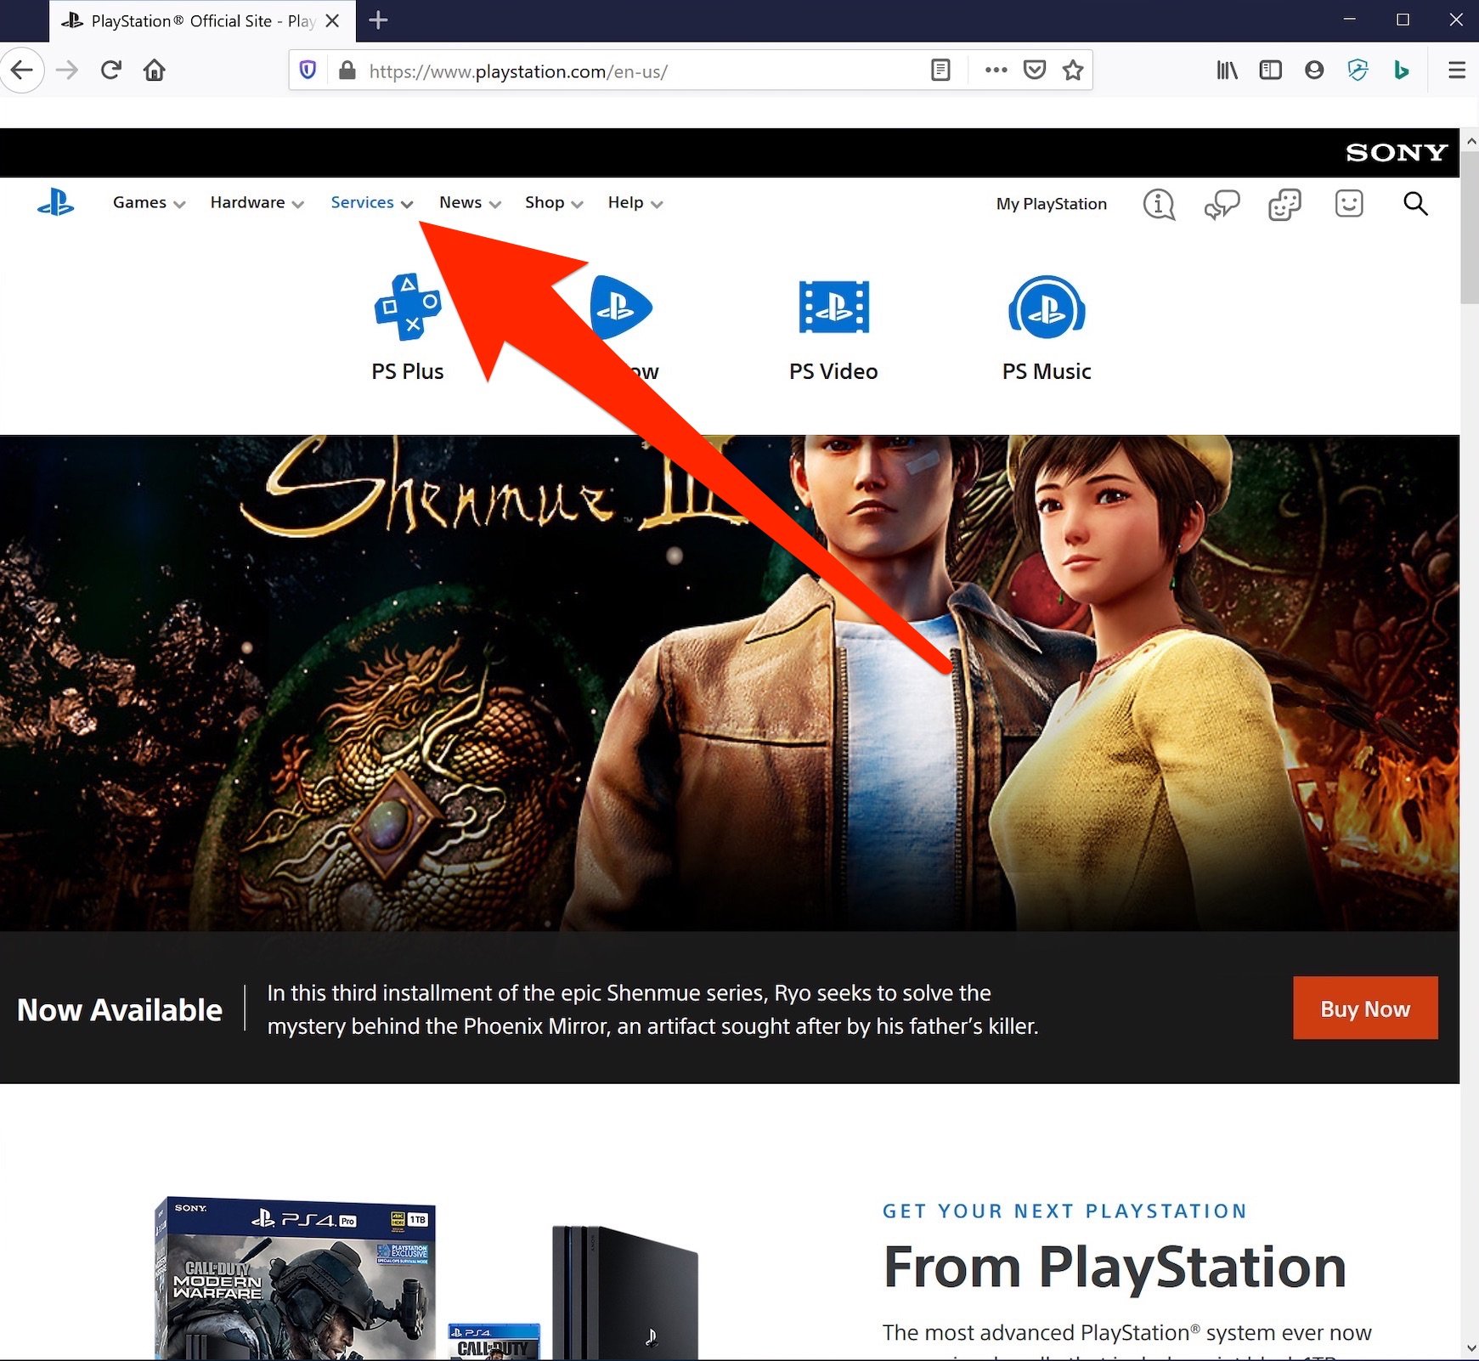Image resolution: width=1479 pixels, height=1361 pixels.
Task: Go back with browser back arrow
Action: [x=22, y=70]
